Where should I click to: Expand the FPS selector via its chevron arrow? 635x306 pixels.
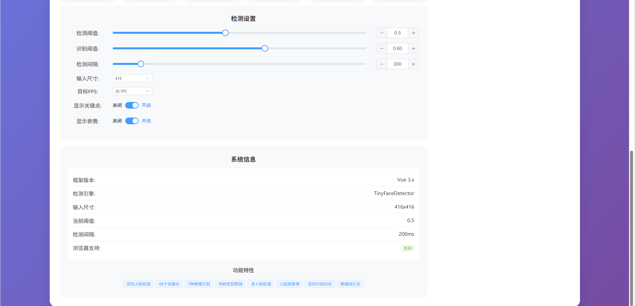147,91
